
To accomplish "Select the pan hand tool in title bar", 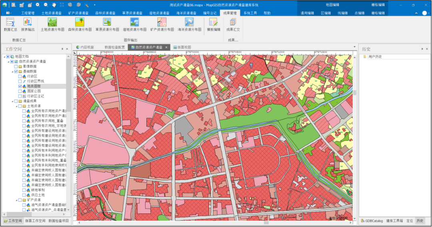I will tap(54, 5).
